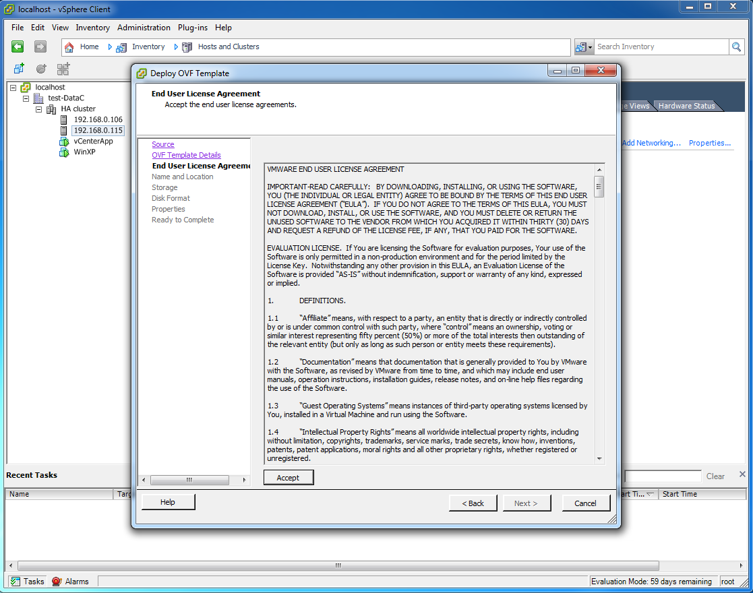Collapse the localhost tree node

13,88
